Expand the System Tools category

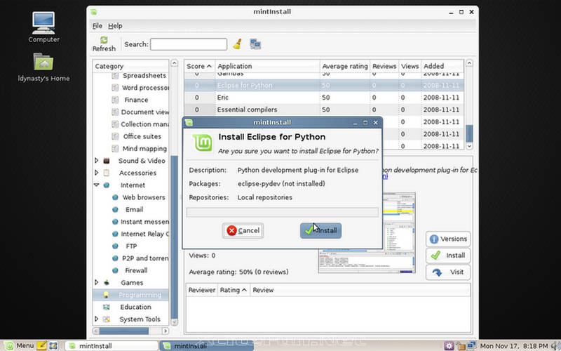(96, 319)
